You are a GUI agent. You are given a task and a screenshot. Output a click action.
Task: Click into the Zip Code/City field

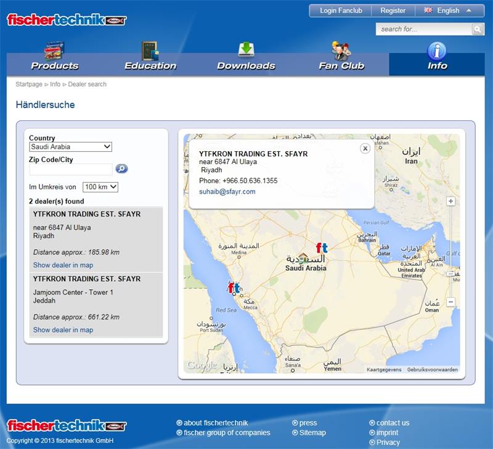(x=71, y=169)
